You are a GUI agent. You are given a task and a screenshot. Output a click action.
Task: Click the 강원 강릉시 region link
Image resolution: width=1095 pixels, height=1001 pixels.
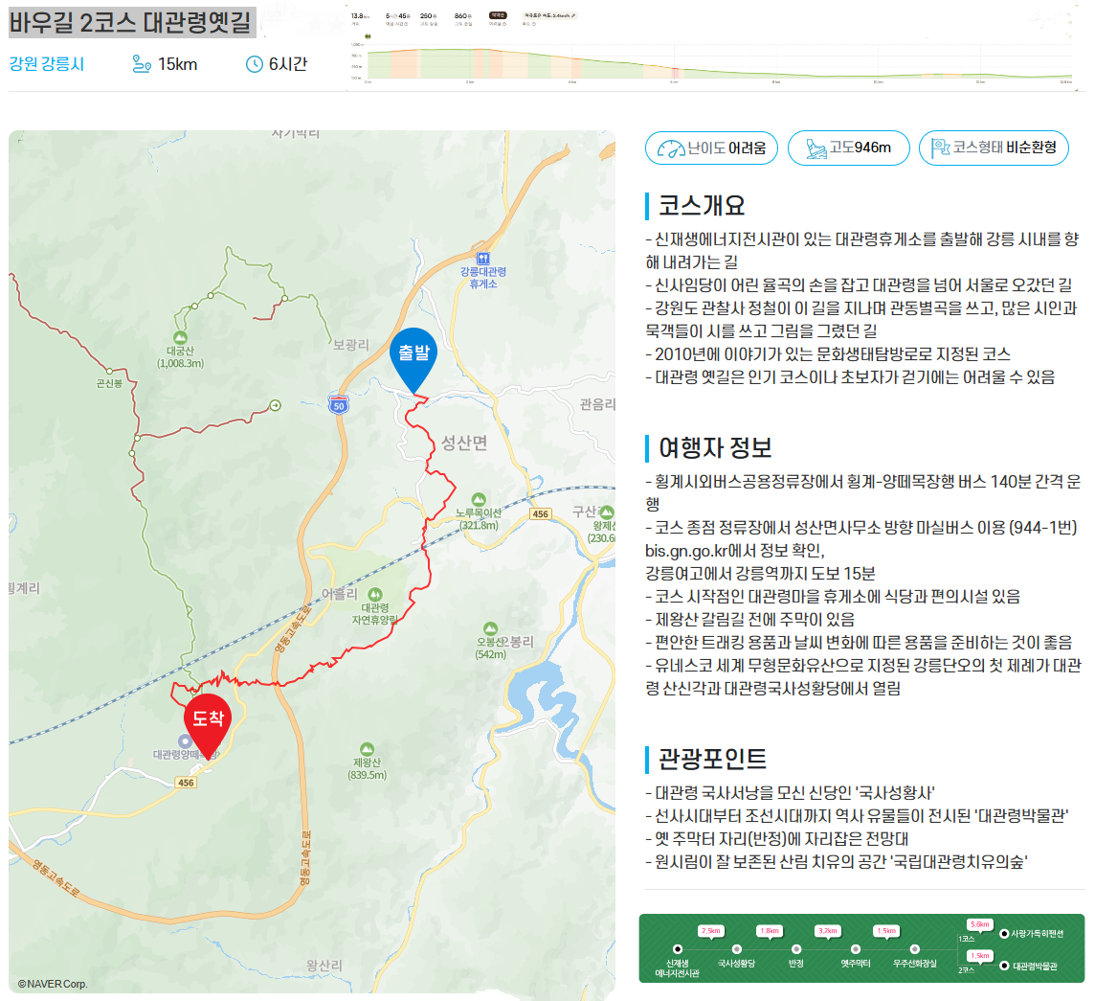click(x=47, y=64)
